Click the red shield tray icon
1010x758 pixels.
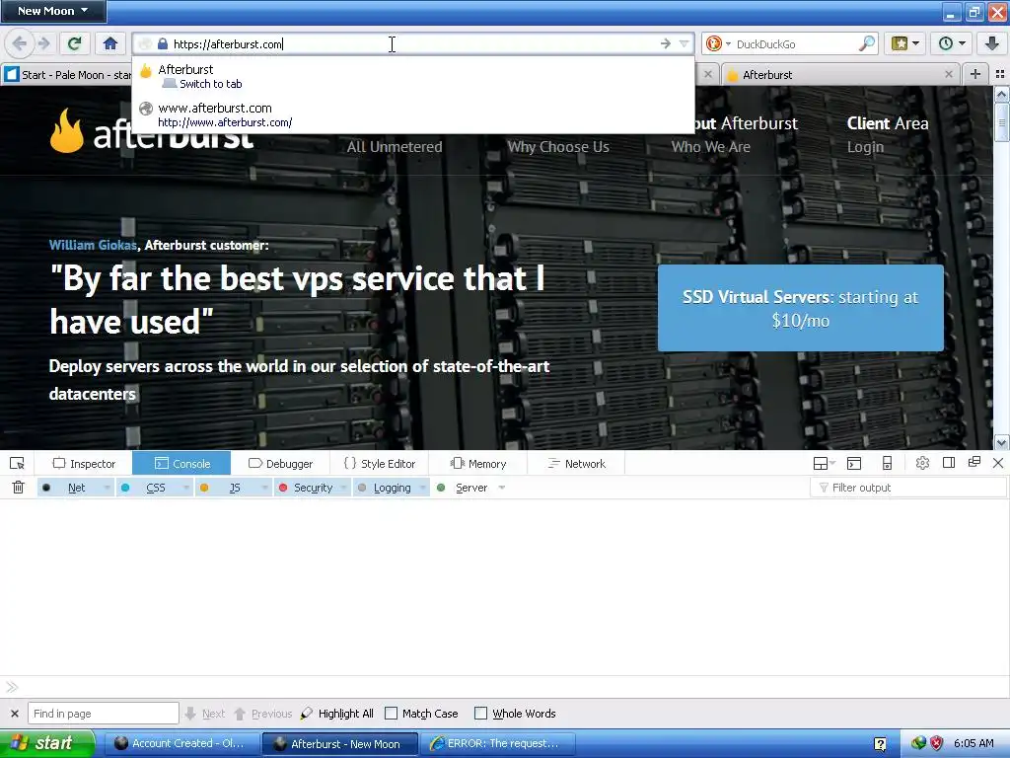pos(937,743)
